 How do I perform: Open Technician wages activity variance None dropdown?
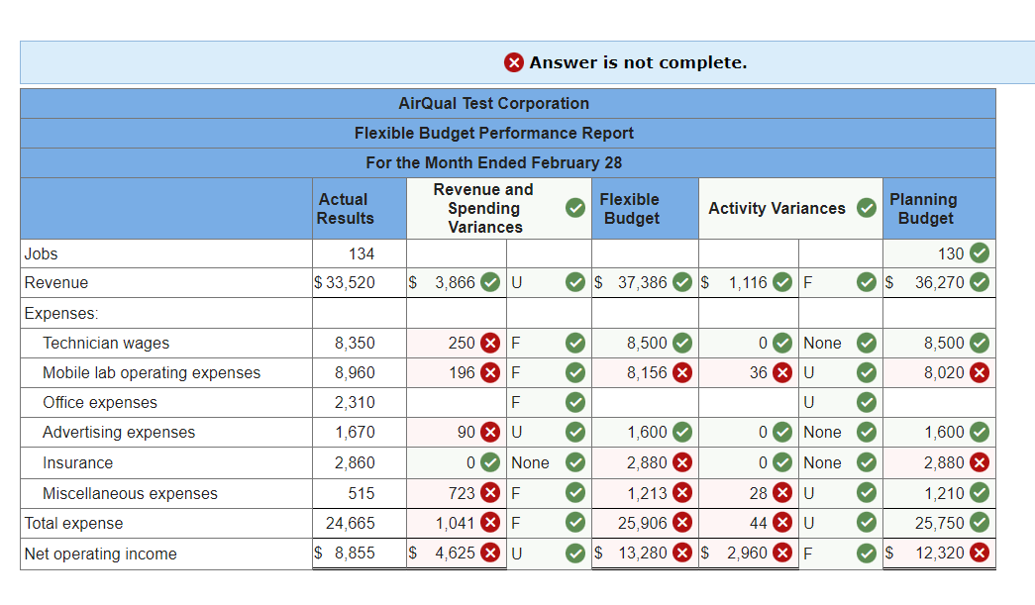840,343
